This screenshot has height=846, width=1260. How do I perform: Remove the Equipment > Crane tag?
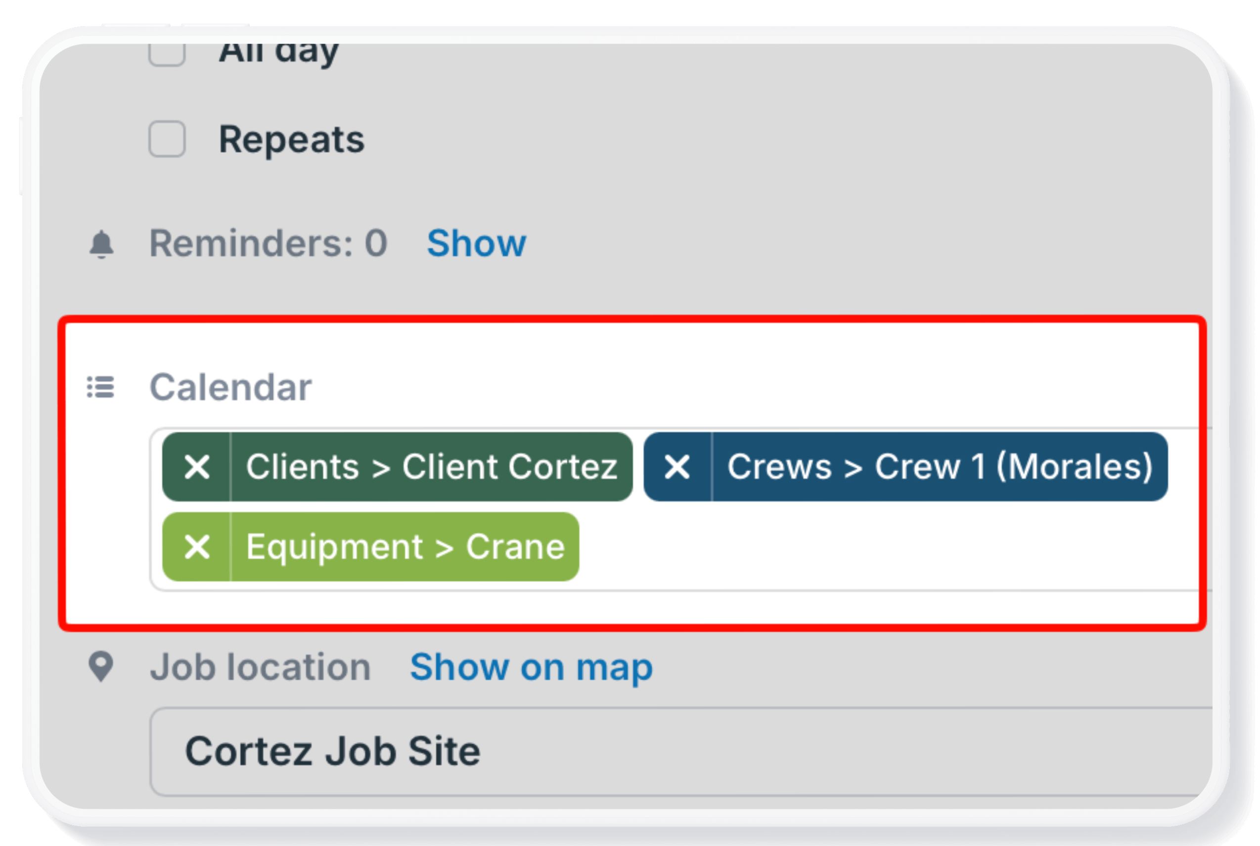click(197, 546)
